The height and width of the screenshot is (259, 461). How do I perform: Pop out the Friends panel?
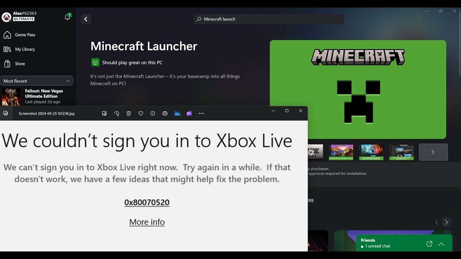click(429, 244)
